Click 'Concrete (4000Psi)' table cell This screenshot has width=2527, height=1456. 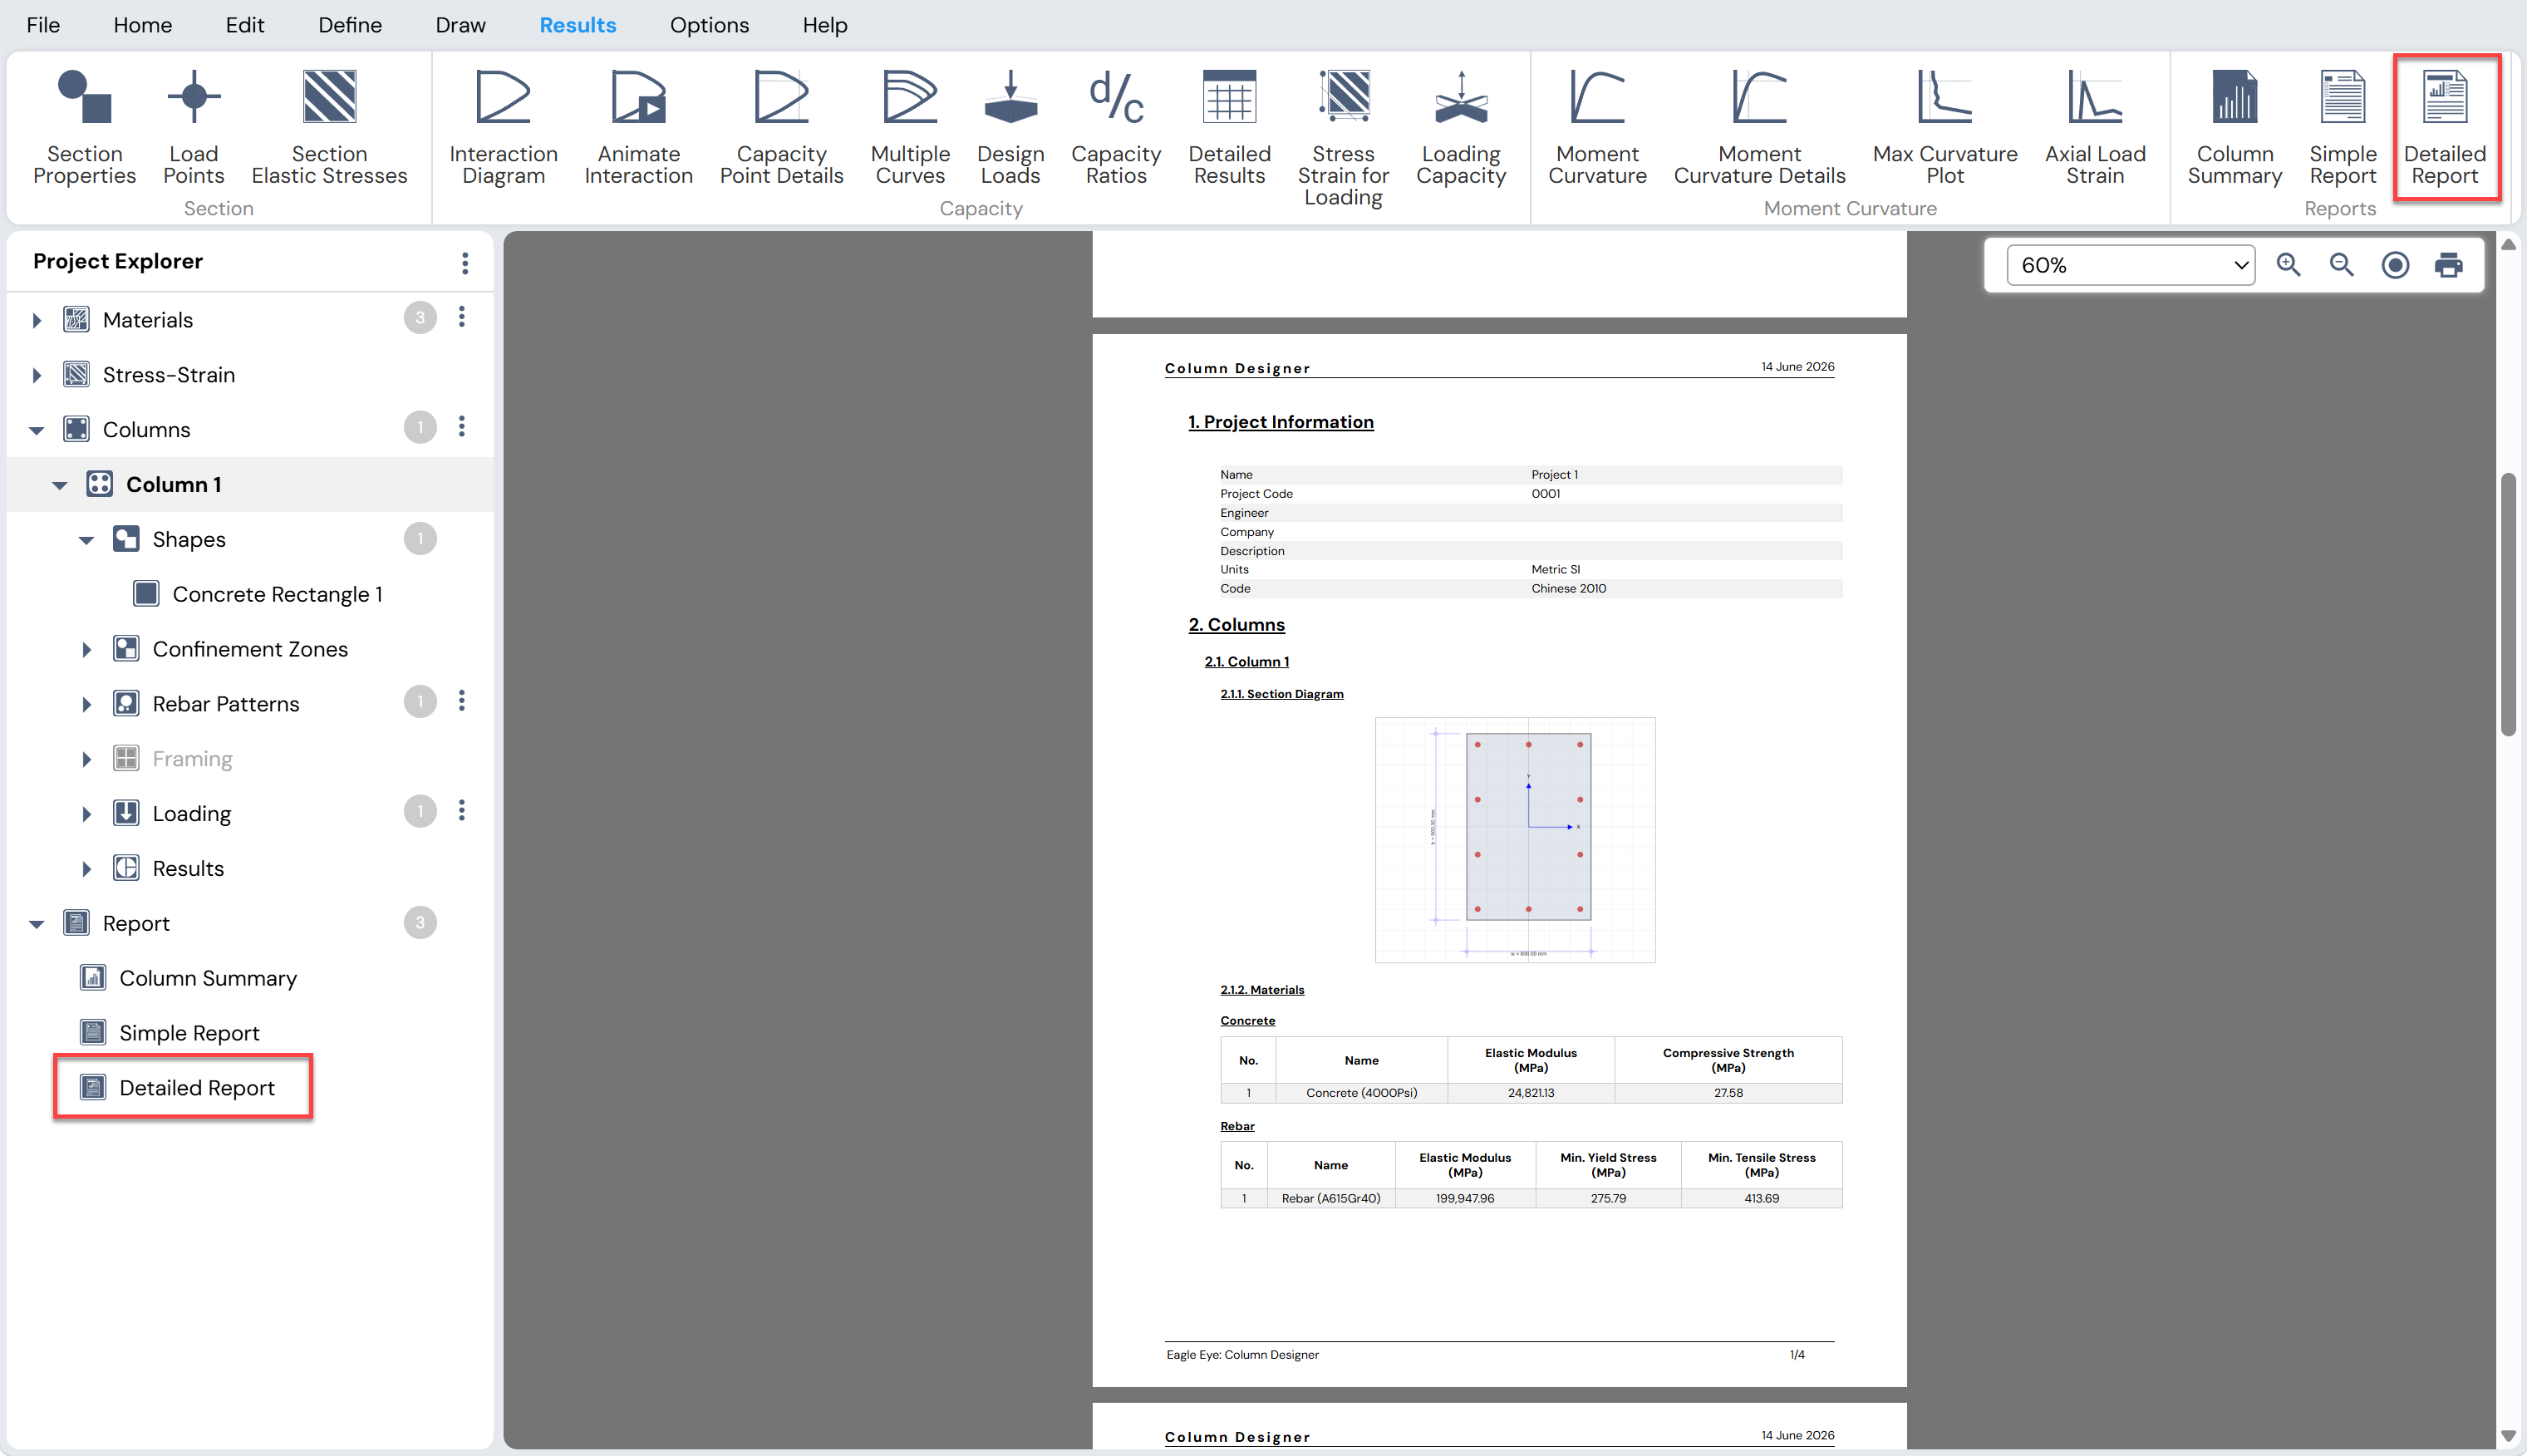pyautogui.click(x=1360, y=1092)
